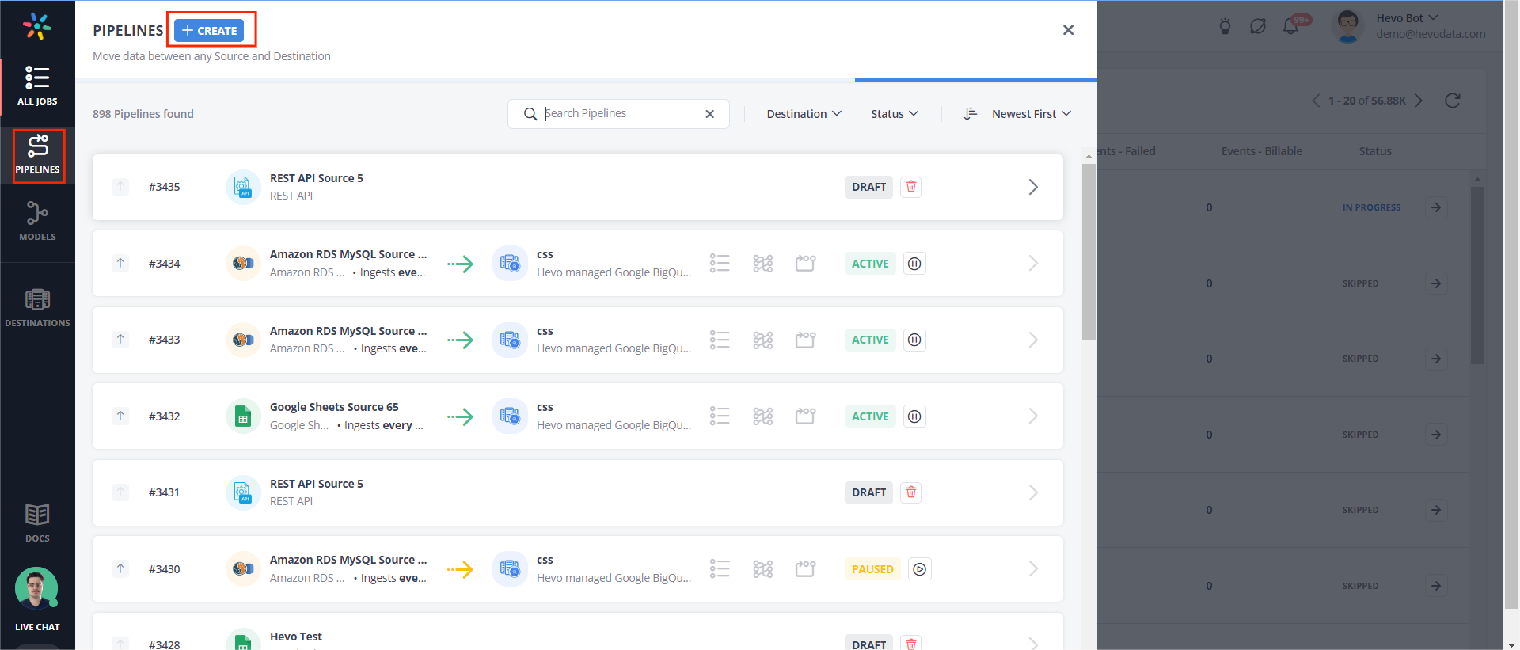Open objects list icon for pipeline #3433
The width and height of the screenshot is (1520, 650).
pos(720,340)
